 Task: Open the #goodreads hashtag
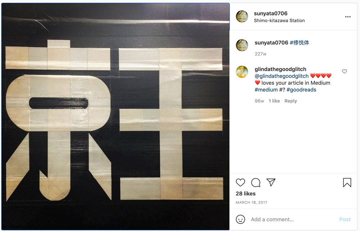click(x=301, y=90)
